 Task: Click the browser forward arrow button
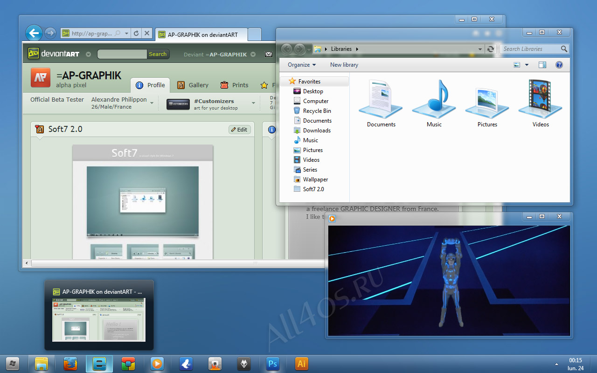[50, 33]
